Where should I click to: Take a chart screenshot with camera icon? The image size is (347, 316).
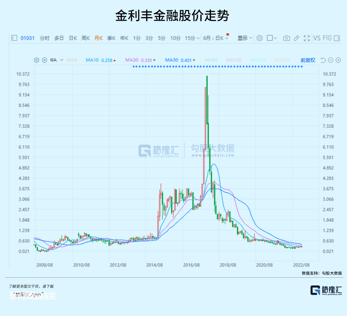tap(287, 38)
